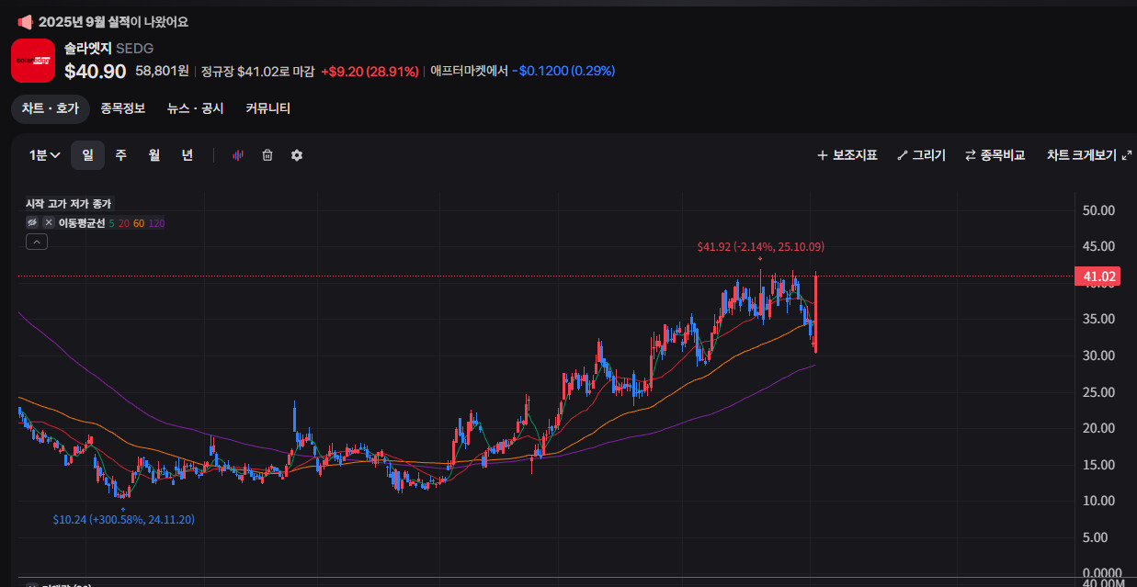Click the SEDG ticker symbol
The image size is (1137, 587).
coord(135,48)
